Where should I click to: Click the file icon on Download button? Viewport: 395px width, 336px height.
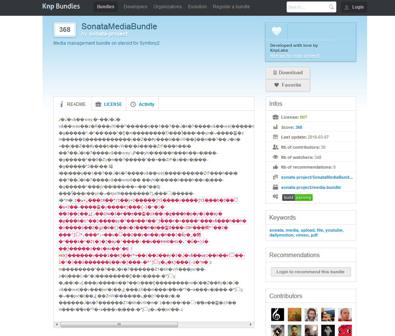point(275,72)
